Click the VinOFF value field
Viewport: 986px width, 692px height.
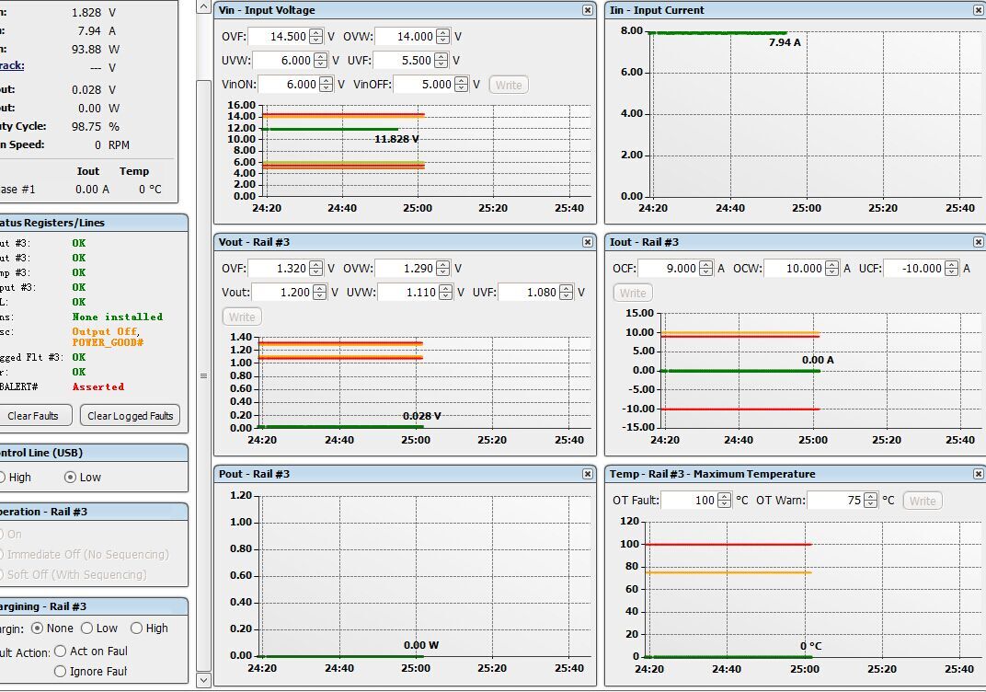pyautogui.click(x=424, y=85)
